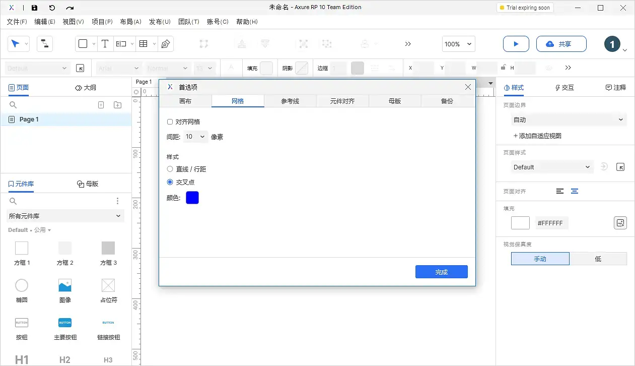Open the 发布 menu in the menu bar
The image size is (635, 366).
pos(159,22)
